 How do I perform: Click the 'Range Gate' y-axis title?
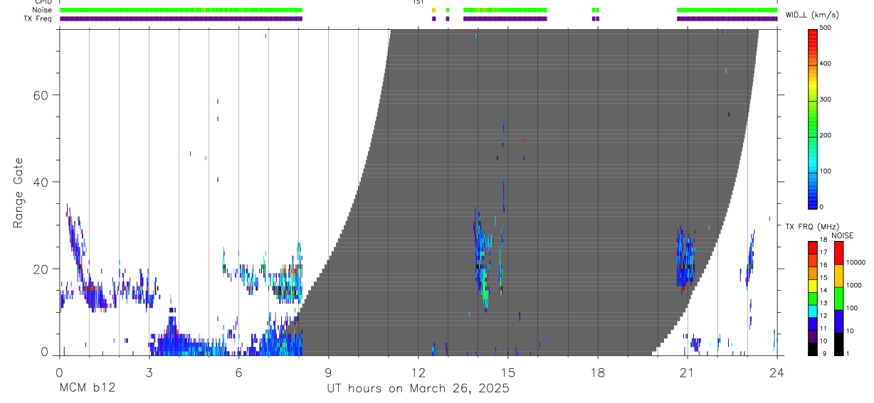pos(18,193)
